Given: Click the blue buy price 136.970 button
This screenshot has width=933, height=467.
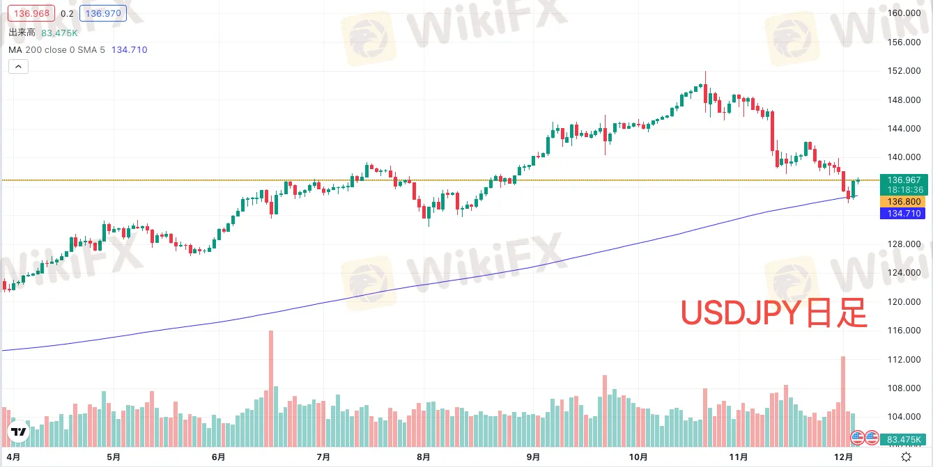Looking at the screenshot, I should 99,13.
